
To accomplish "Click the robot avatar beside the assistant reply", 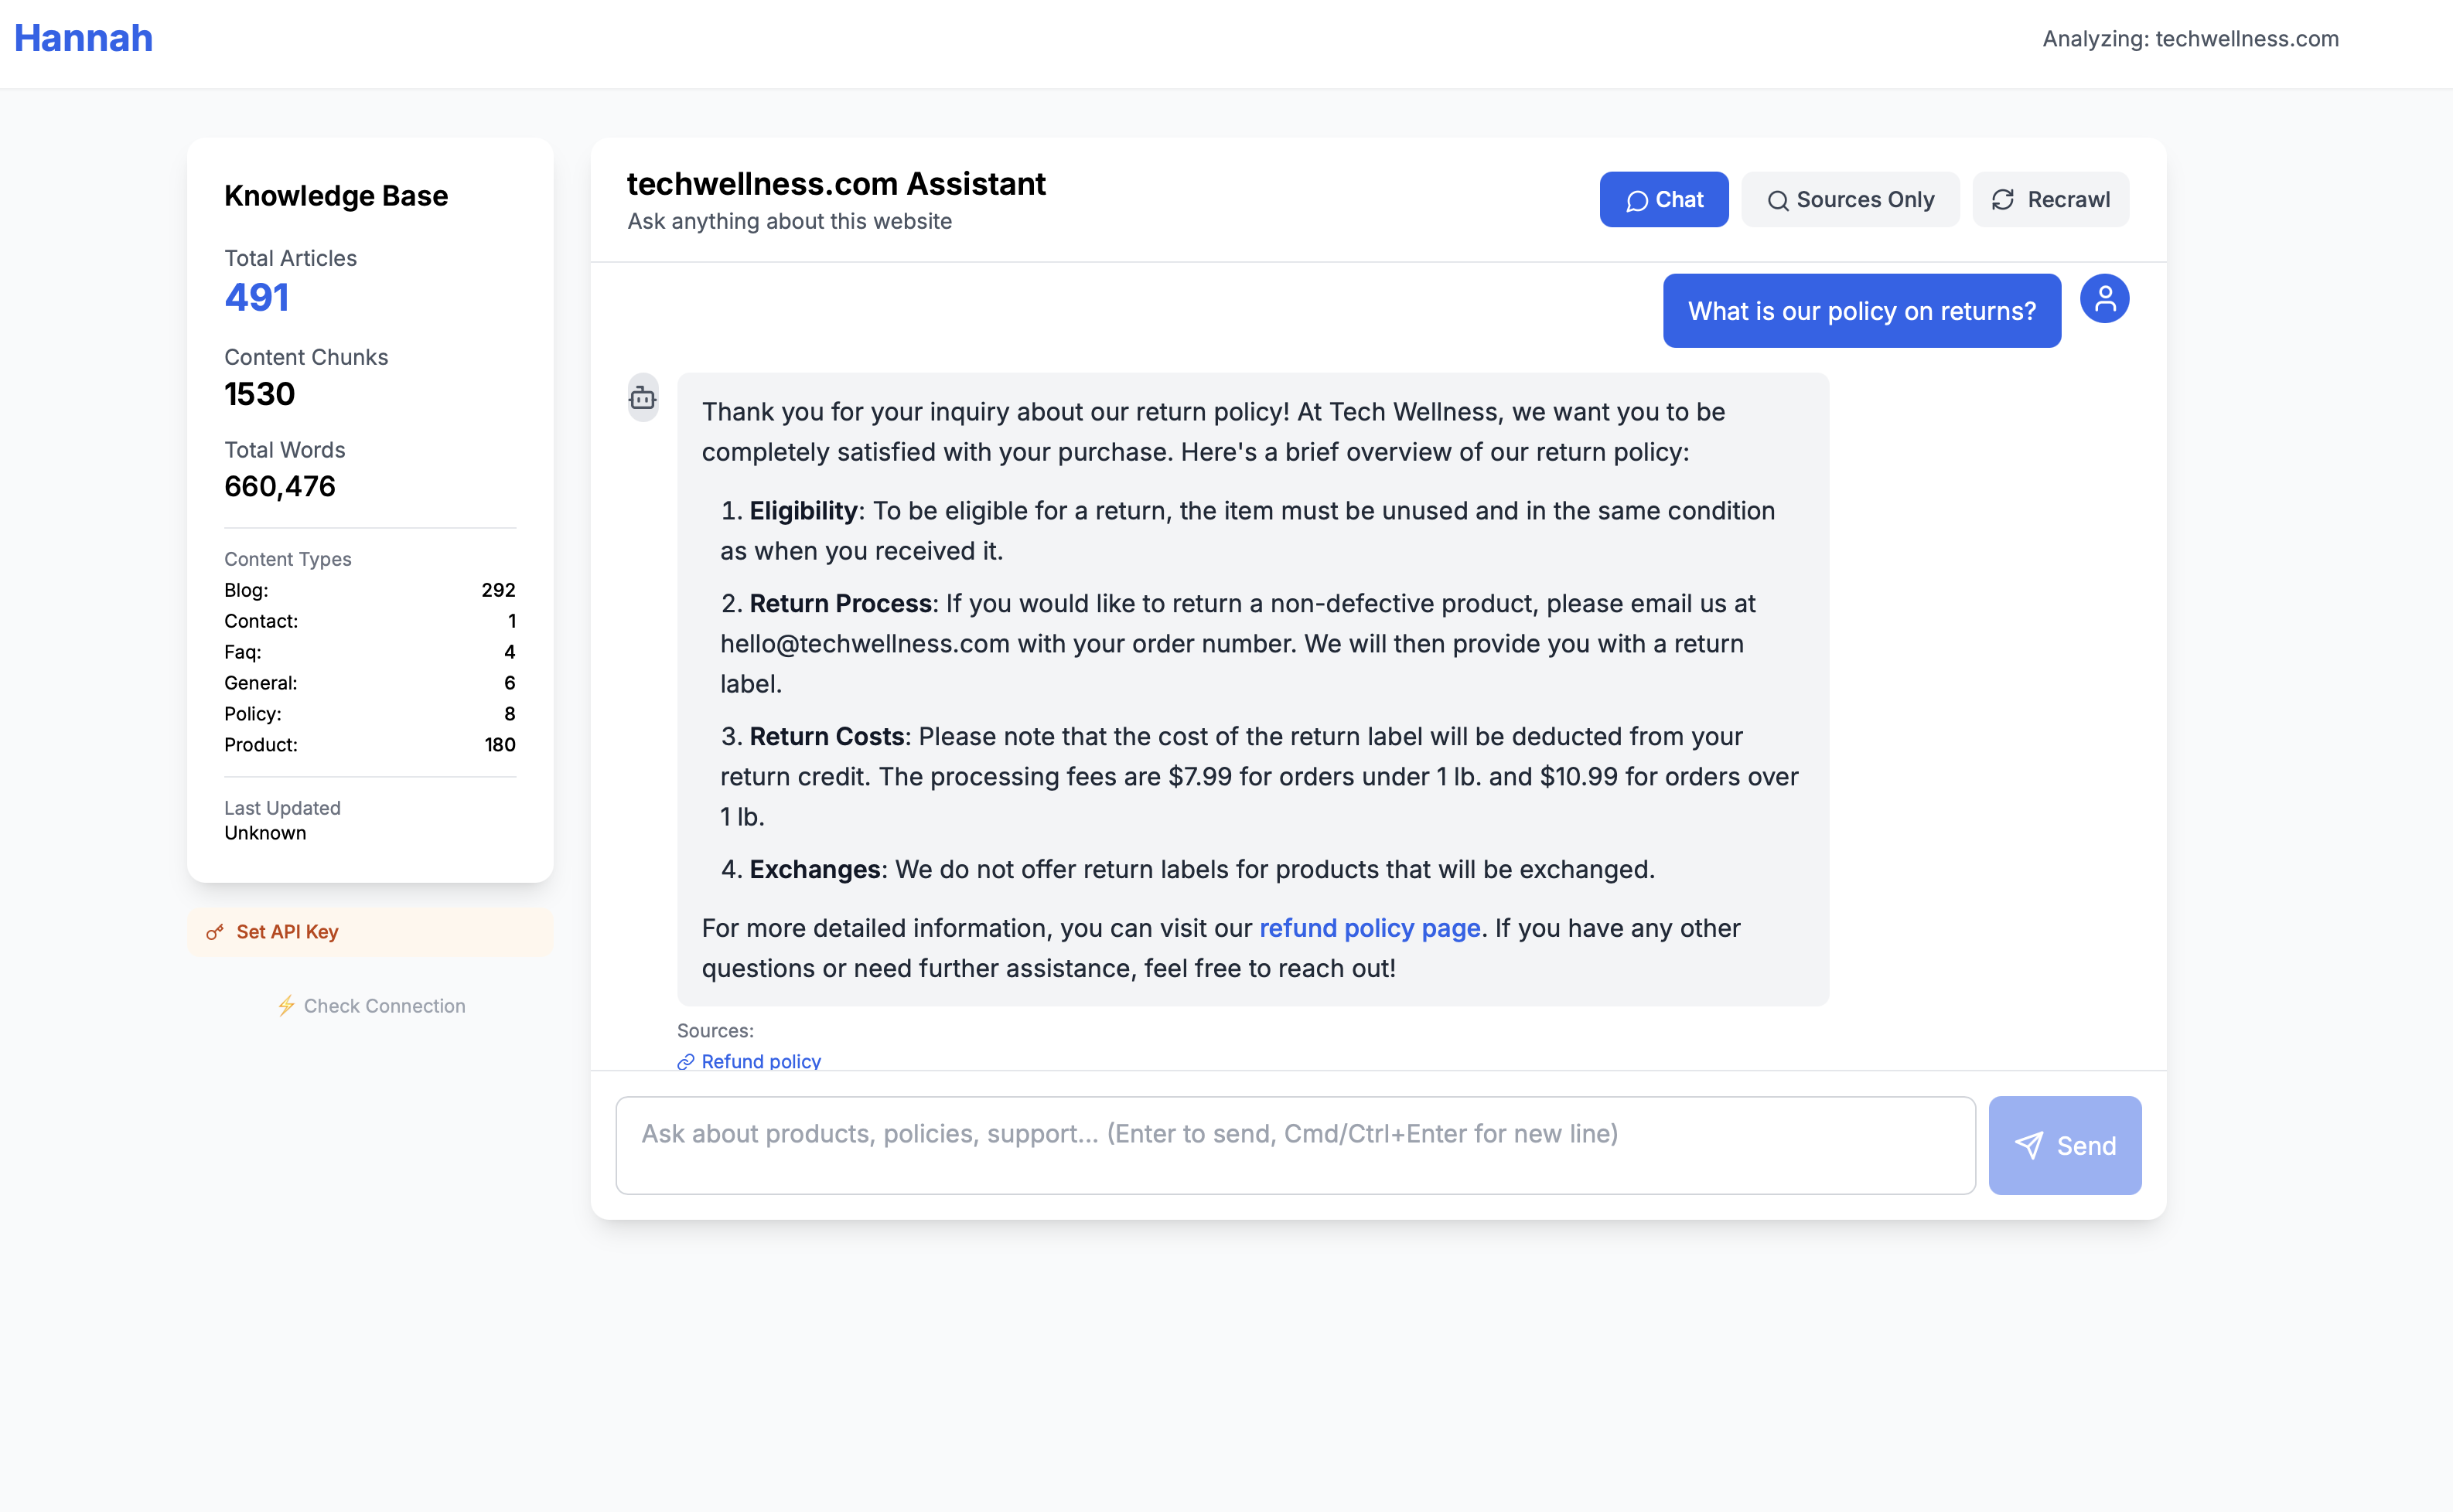I will click(643, 397).
